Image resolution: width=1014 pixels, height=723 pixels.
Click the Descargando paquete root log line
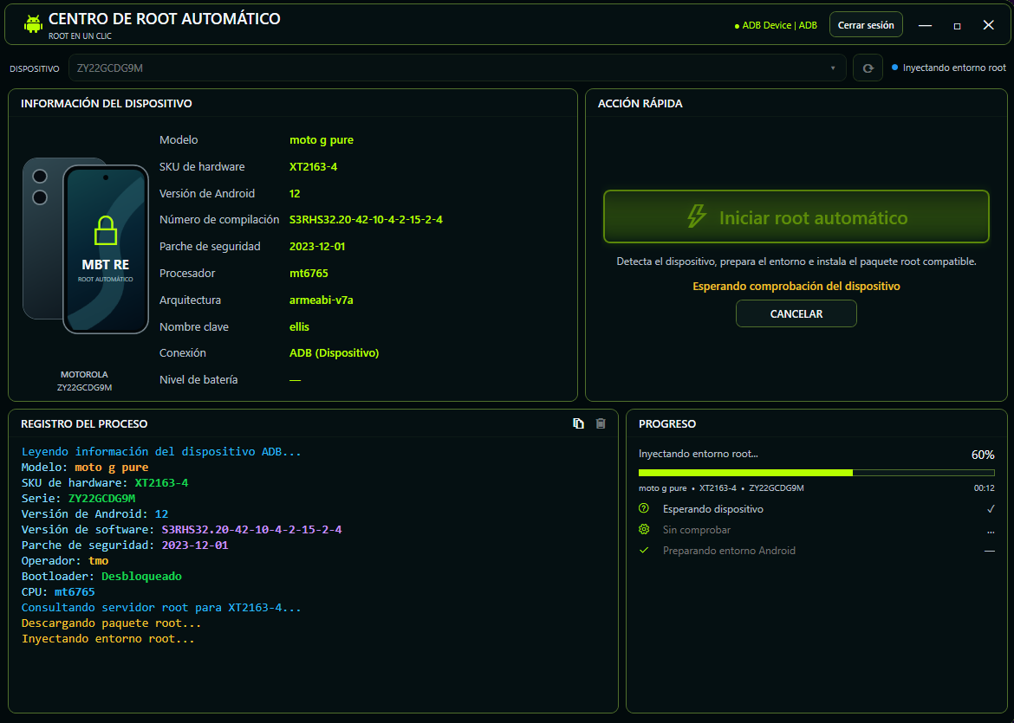click(x=111, y=623)
